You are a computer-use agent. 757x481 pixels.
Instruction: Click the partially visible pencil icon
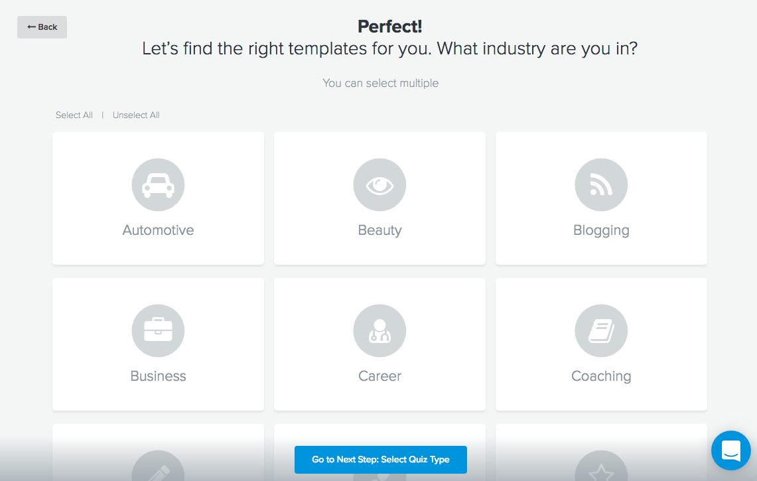click(158, 466)
